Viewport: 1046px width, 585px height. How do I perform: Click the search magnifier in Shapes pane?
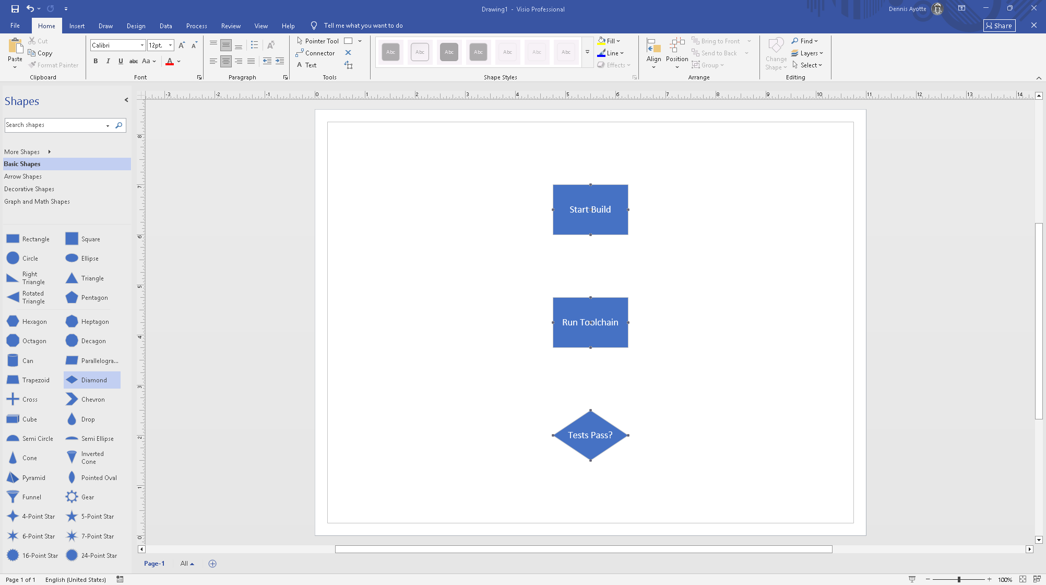point(119,125)
